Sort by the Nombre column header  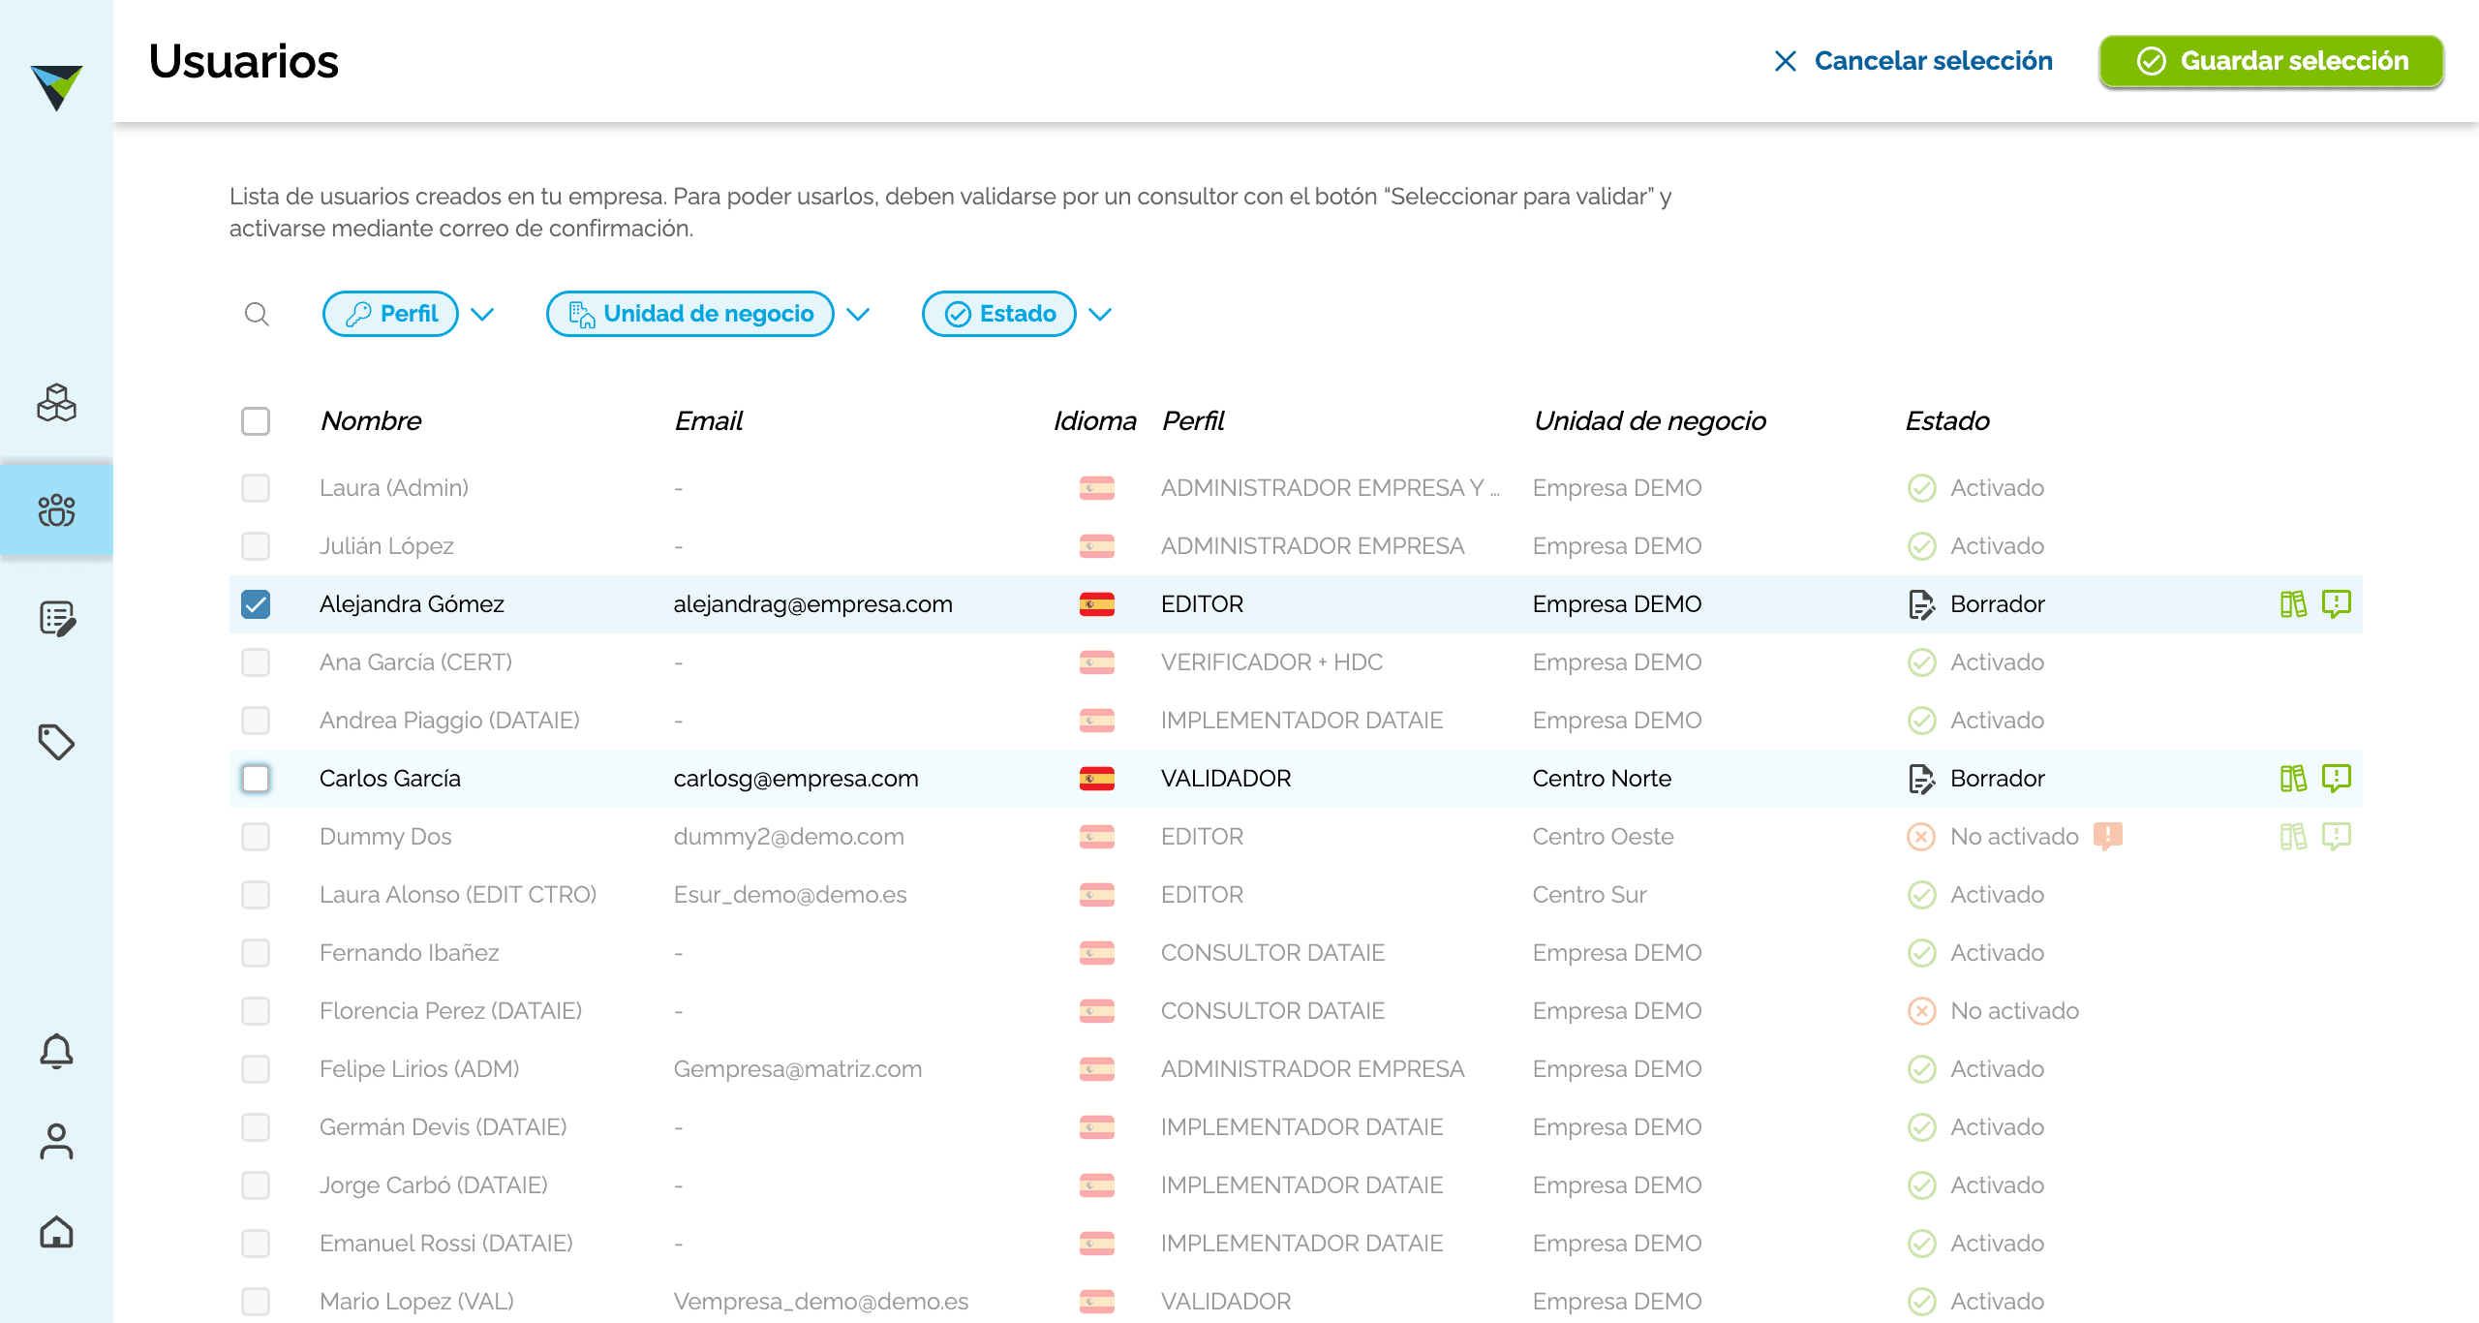point(371,421)
